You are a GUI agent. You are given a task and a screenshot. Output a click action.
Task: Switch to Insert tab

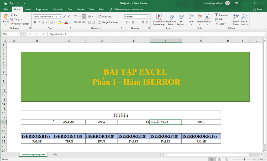(28, 9)
